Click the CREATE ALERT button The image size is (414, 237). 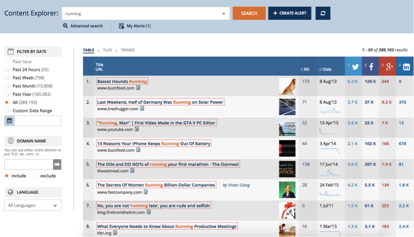pos(290,13)
